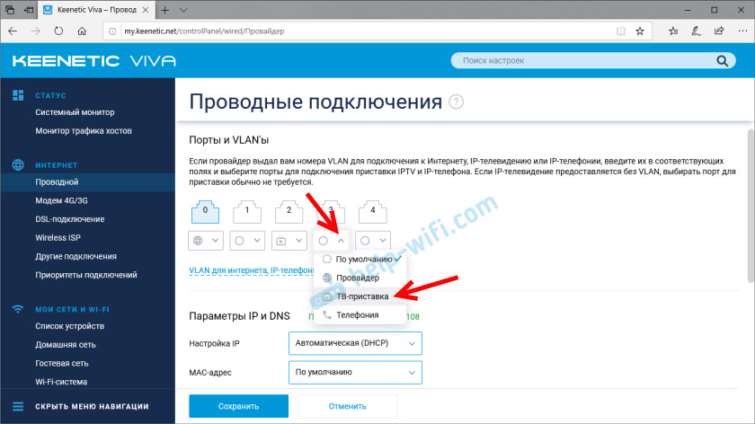
Task: Click the hamburger hide navigation icon
Action: click(x=18, y=407)
